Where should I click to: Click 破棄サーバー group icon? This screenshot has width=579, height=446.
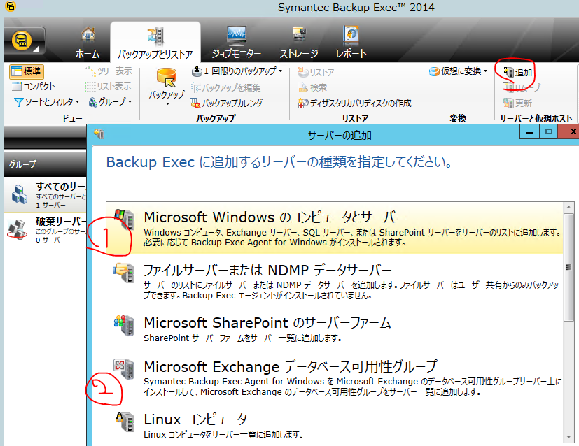coord(17,229)
